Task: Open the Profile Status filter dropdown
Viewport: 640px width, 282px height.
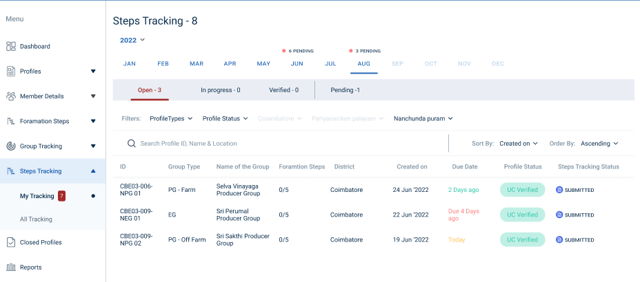Action: [226, 118]
